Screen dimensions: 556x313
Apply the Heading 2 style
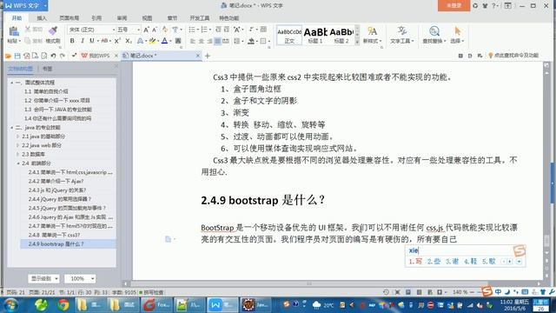(341, 35)
